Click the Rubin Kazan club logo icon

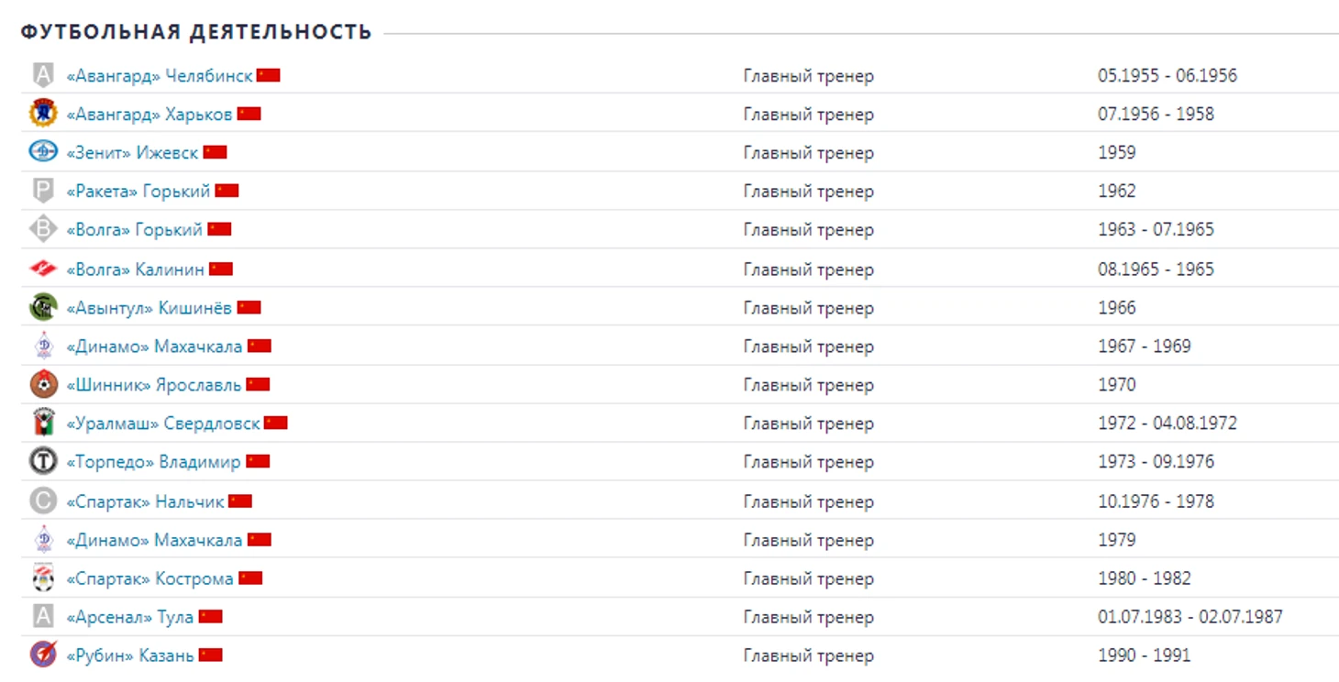pos(43,654)
